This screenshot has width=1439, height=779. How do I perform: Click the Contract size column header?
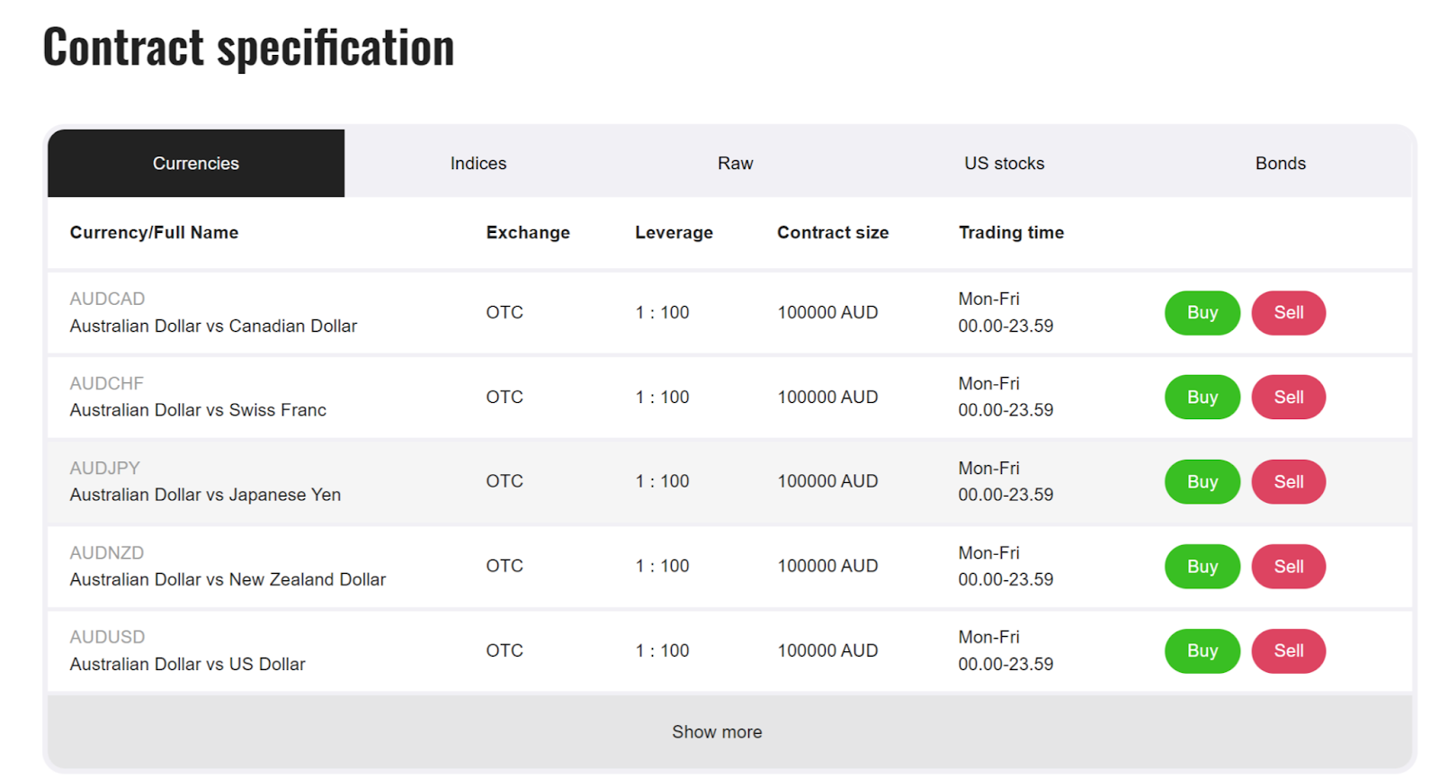coord(833,232)
